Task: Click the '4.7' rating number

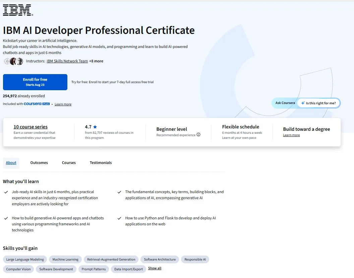Action: [x=88, y=127]
